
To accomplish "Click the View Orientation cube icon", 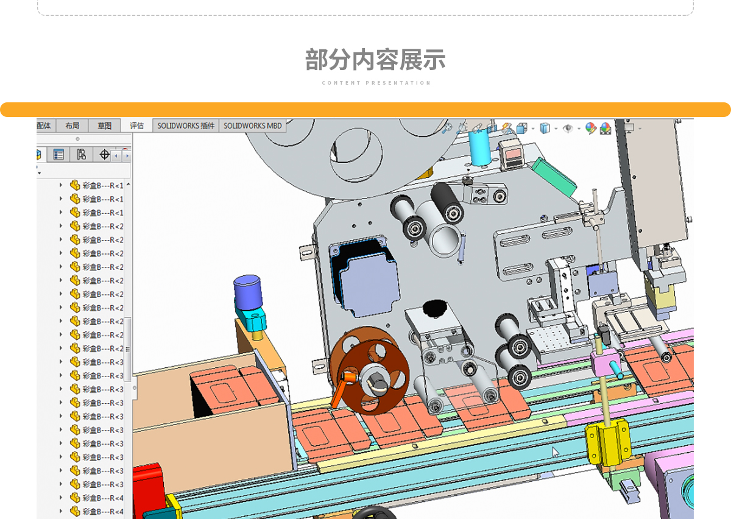I will click(x=522, y=128).
